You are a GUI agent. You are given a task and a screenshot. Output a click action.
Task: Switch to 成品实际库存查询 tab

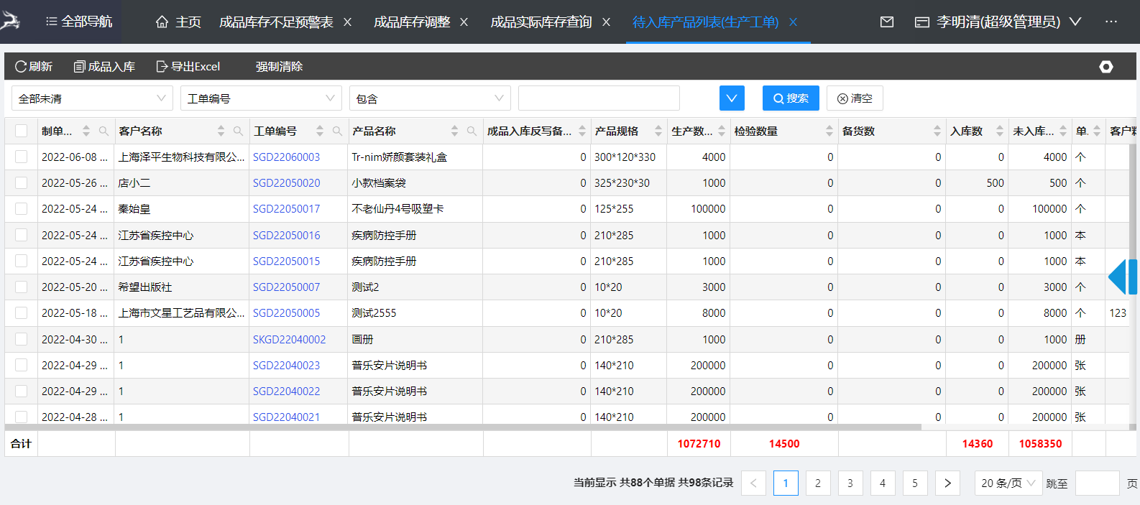(x=541, y=22)
